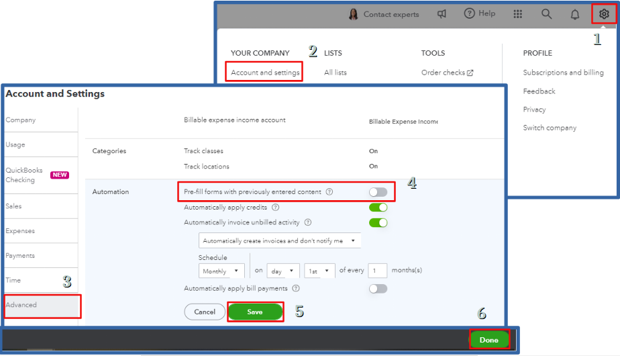Click the Contact experts avatar
Screen dimensions: 620x356
pyautogui.click(x=353, y=14)
